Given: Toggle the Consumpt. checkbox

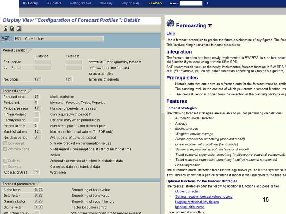Looking at the screenshot, I should coord(5,143).
